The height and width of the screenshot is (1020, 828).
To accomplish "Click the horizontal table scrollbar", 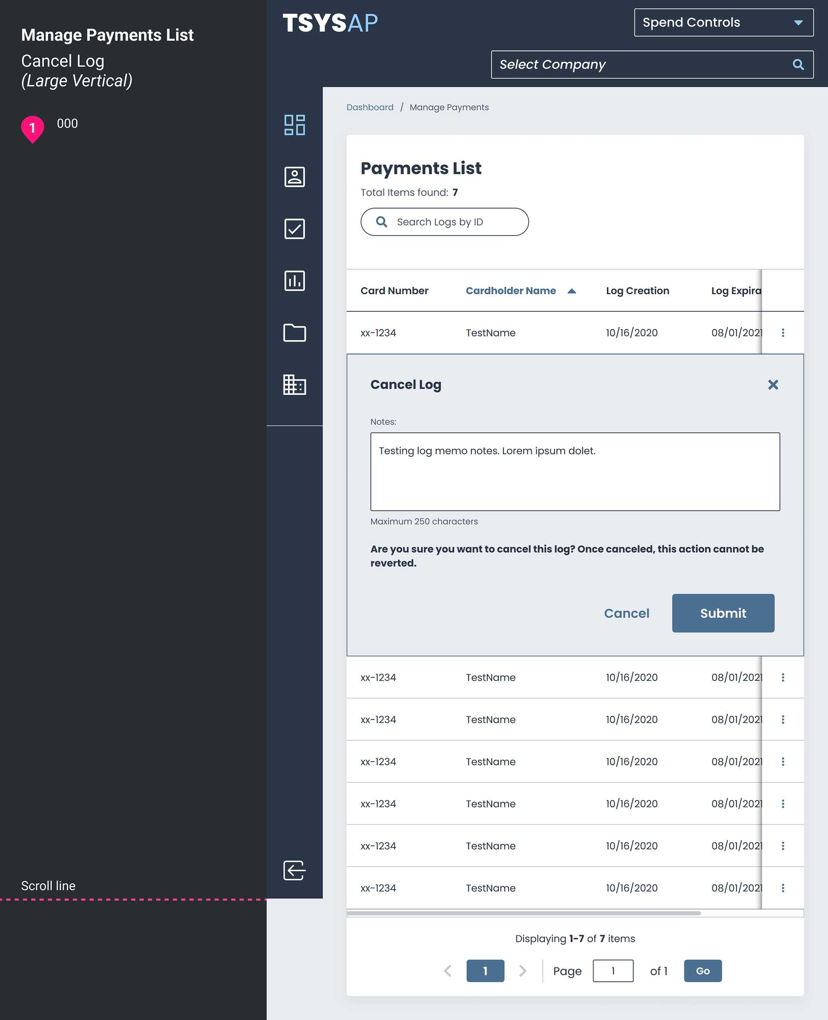I will (x=524, y=913).
